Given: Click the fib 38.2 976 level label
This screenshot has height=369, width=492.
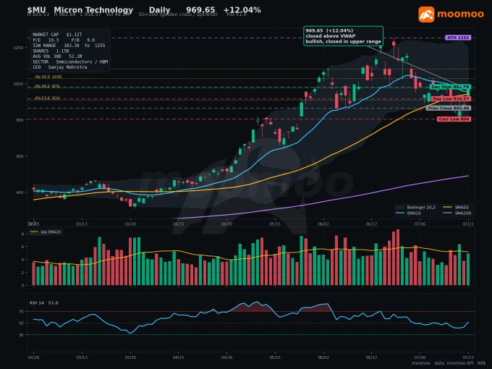Looking at the screenshot, I should 47,86.
